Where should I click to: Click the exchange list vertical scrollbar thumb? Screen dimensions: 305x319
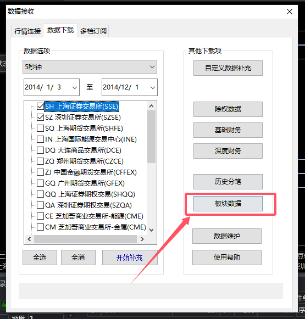tap(151, 137)
